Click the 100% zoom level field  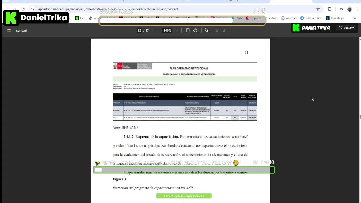pos(167,30)
